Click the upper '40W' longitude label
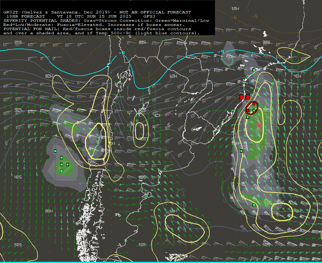Screen dimensions: 322x263 coord(297,76)
